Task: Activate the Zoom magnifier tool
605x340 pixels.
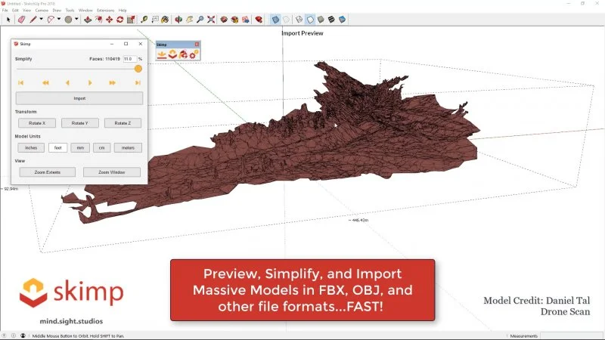Action: 200,20
